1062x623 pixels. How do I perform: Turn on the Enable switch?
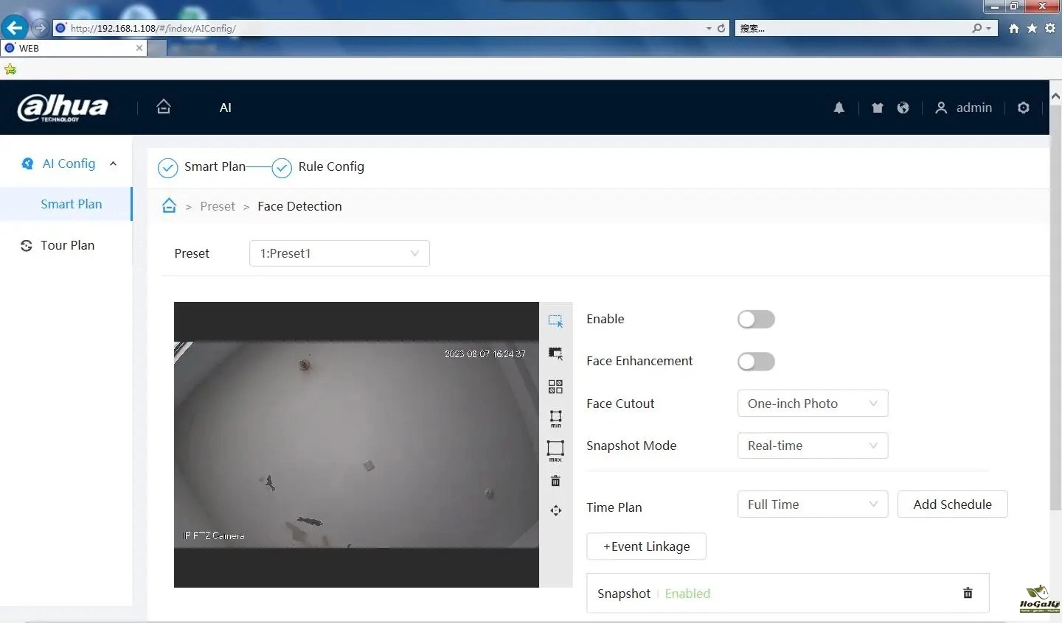tap(756, 319)
